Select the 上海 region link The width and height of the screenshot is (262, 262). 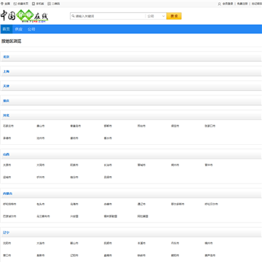click(x=7, y=71)
